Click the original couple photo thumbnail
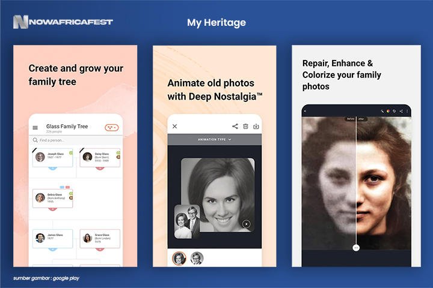 pos(187,221)
